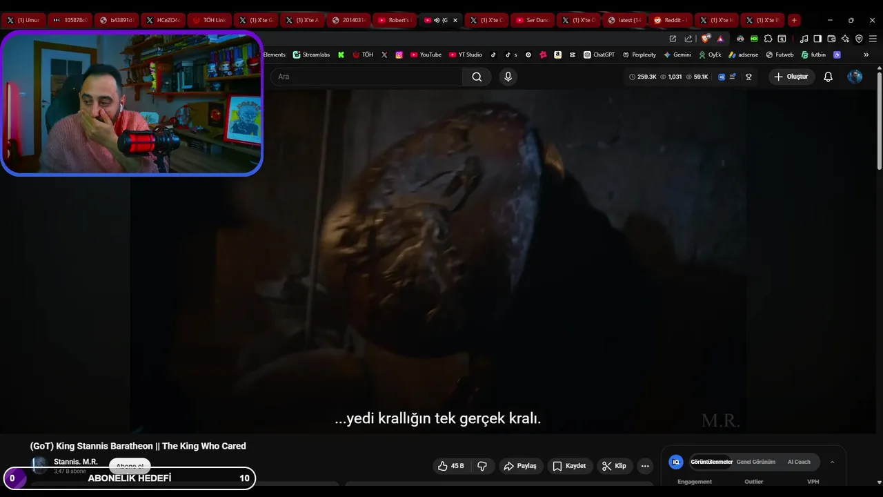Open the YouTube account avatar menu

pos(855,77)
